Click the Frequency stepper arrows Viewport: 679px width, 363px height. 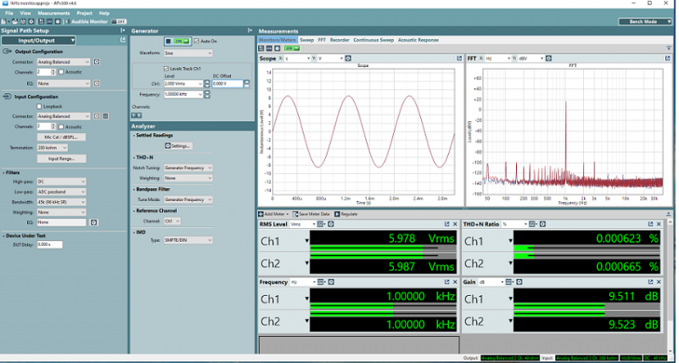coord(207,94)
